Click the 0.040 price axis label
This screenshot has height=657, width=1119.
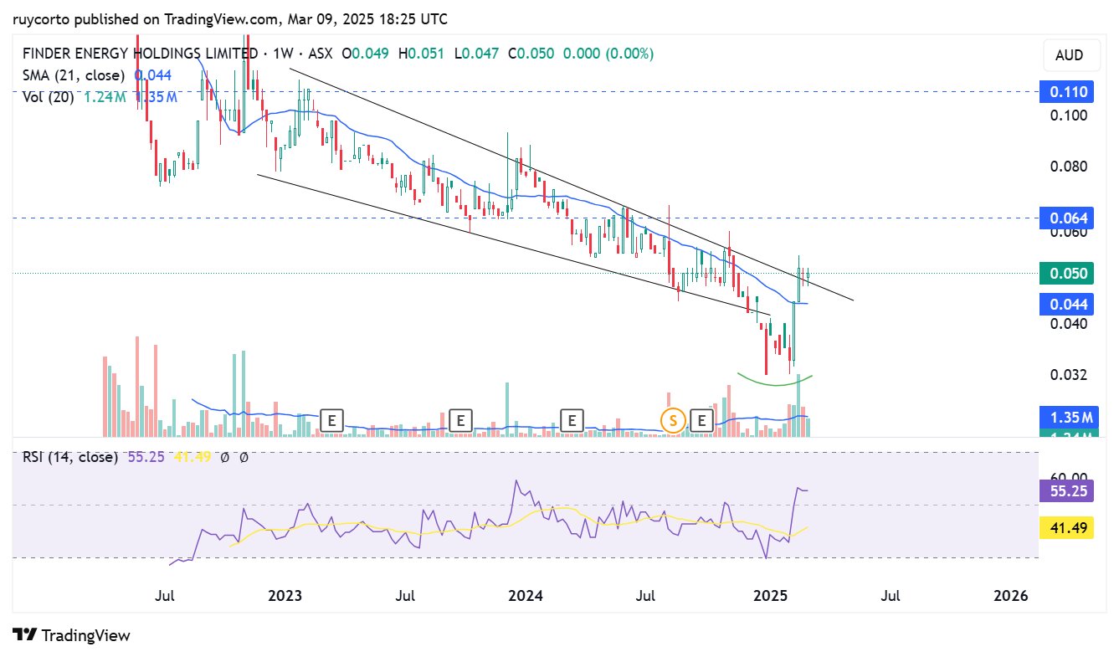coord(1070,324)
